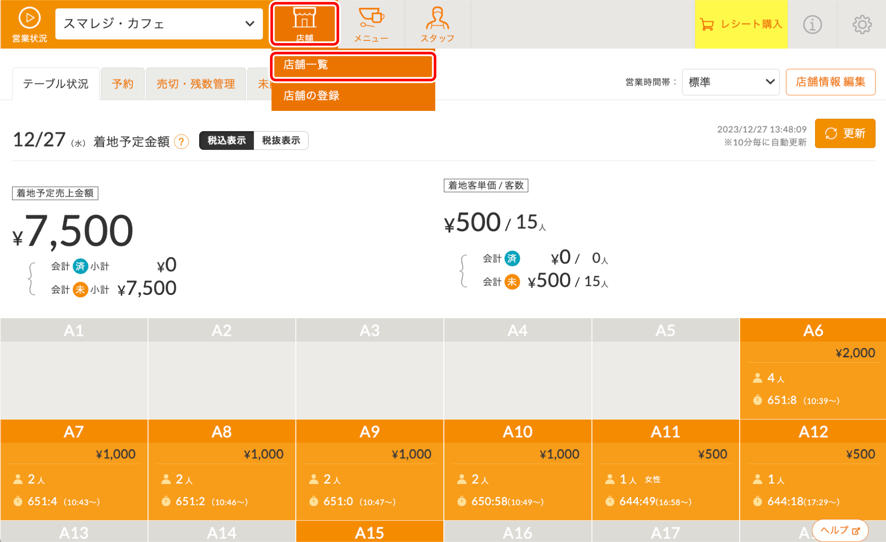886x542 pixels.
Task: Open the settings gear icon
Action: (x=862, y=24)
